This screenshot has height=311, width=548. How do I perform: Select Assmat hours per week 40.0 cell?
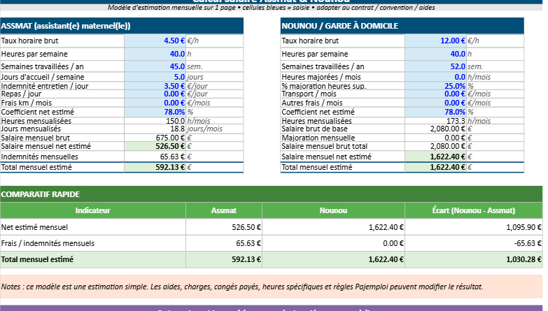click(x=155, y=54)
